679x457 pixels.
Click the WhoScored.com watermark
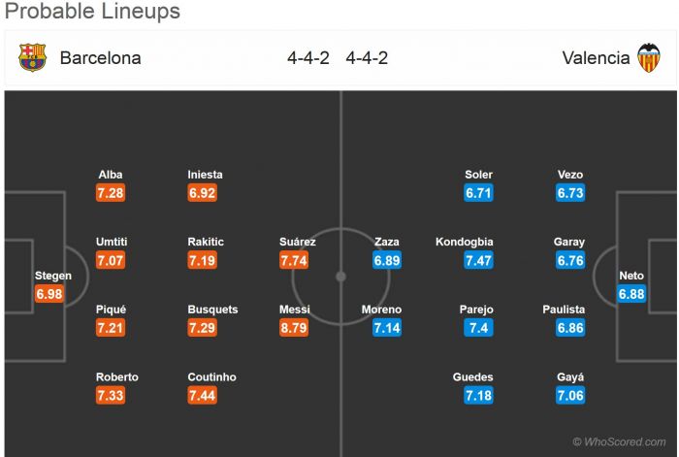(622, 441)
